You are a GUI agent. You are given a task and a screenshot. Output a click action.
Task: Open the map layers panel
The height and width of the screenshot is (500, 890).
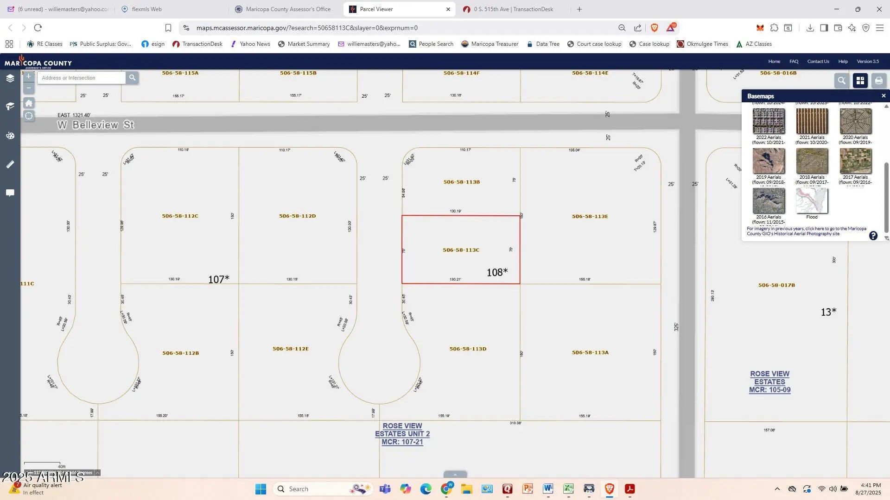click(10, 79)
